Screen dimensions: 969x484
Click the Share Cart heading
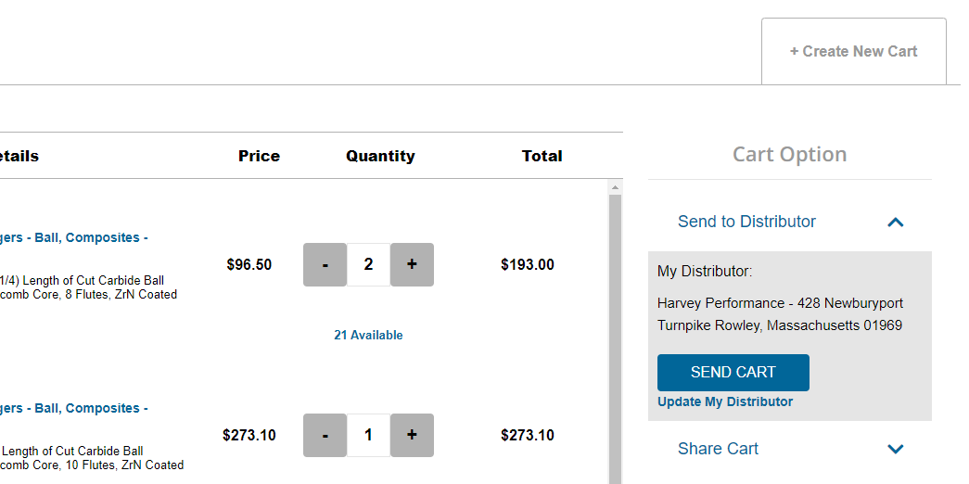point(718,449)
